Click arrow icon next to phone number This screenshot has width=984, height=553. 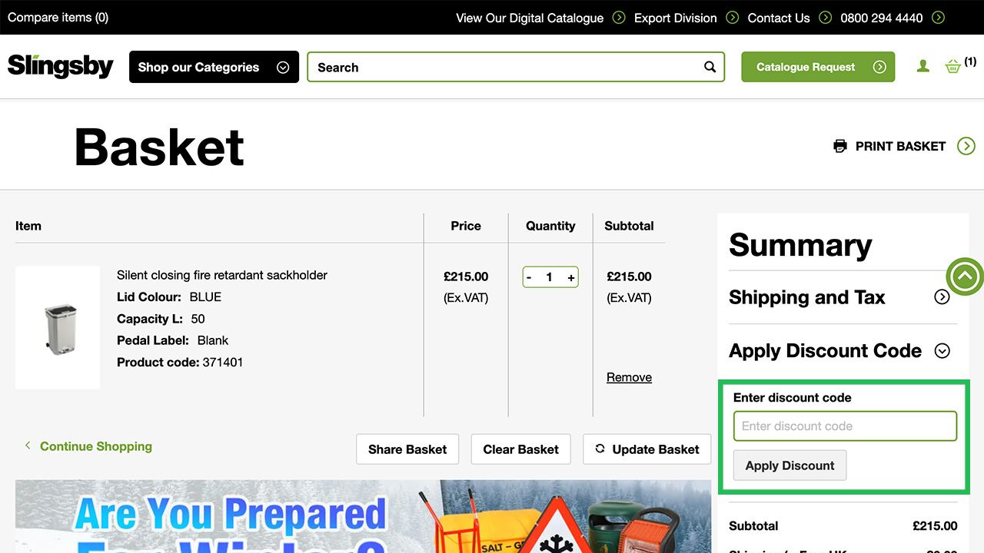pos(938,17)
